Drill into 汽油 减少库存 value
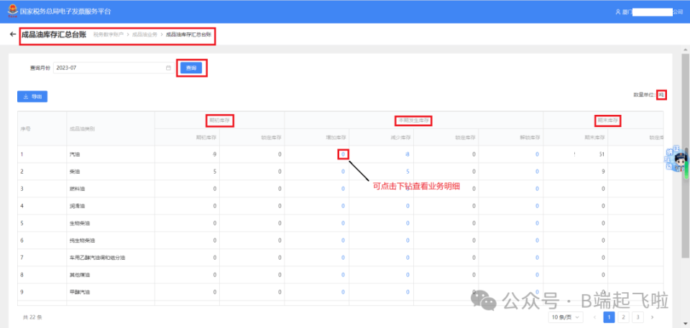 408,154
